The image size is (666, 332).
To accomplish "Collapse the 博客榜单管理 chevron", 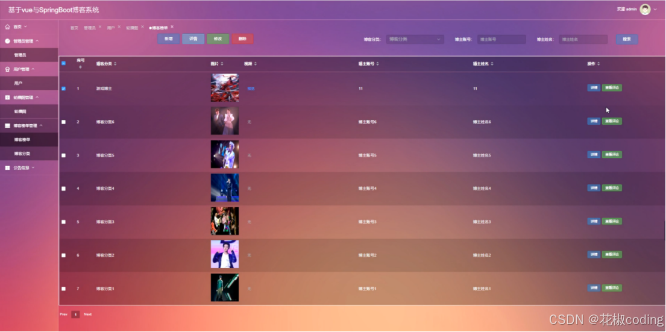I will click(x=41, y=126).
